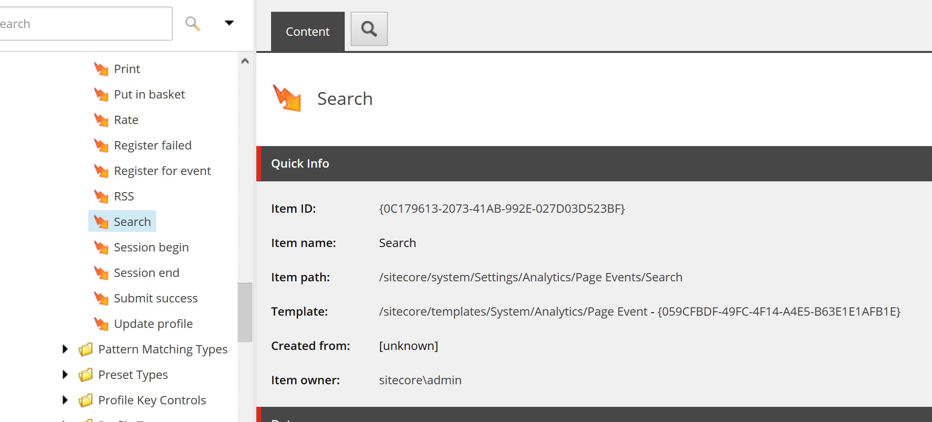Screen dimensions: 932x422
Task: Expand the Preset Types node
Action: click(65, 374)
